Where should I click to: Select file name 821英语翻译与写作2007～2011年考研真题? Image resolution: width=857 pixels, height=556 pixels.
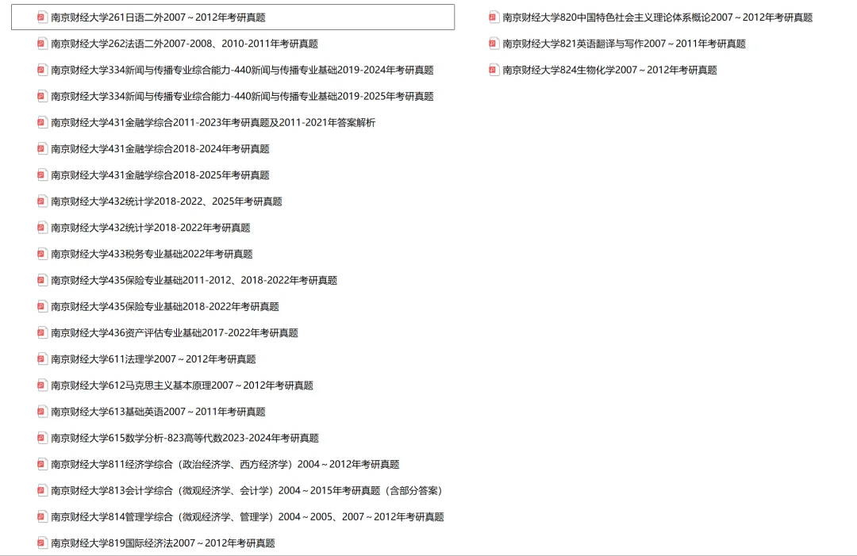click(624, 44)
